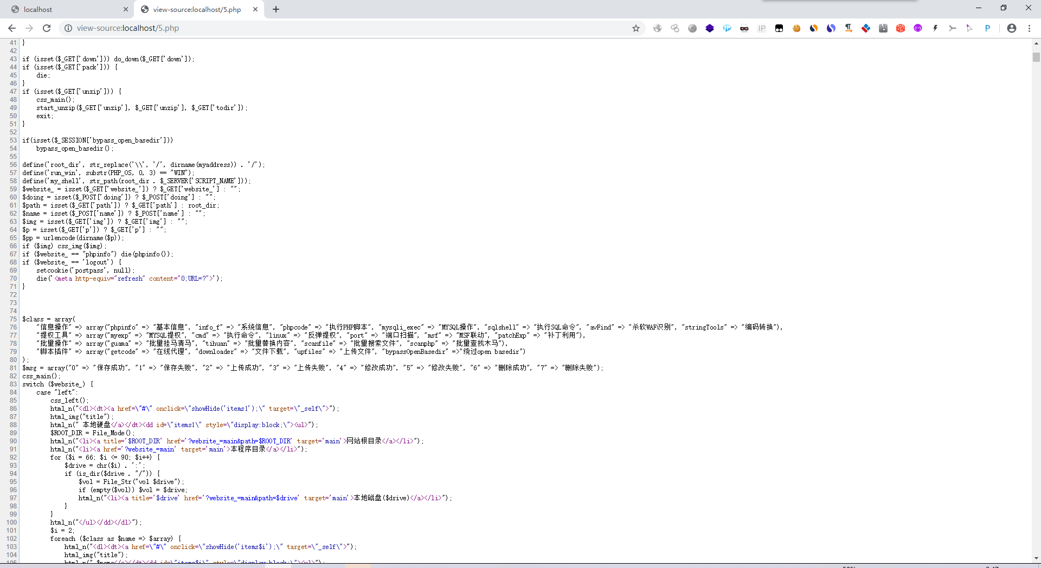Open the purple stacked-layers extension
This screenshot has height=568, width=1041.
tap(710, 28)
